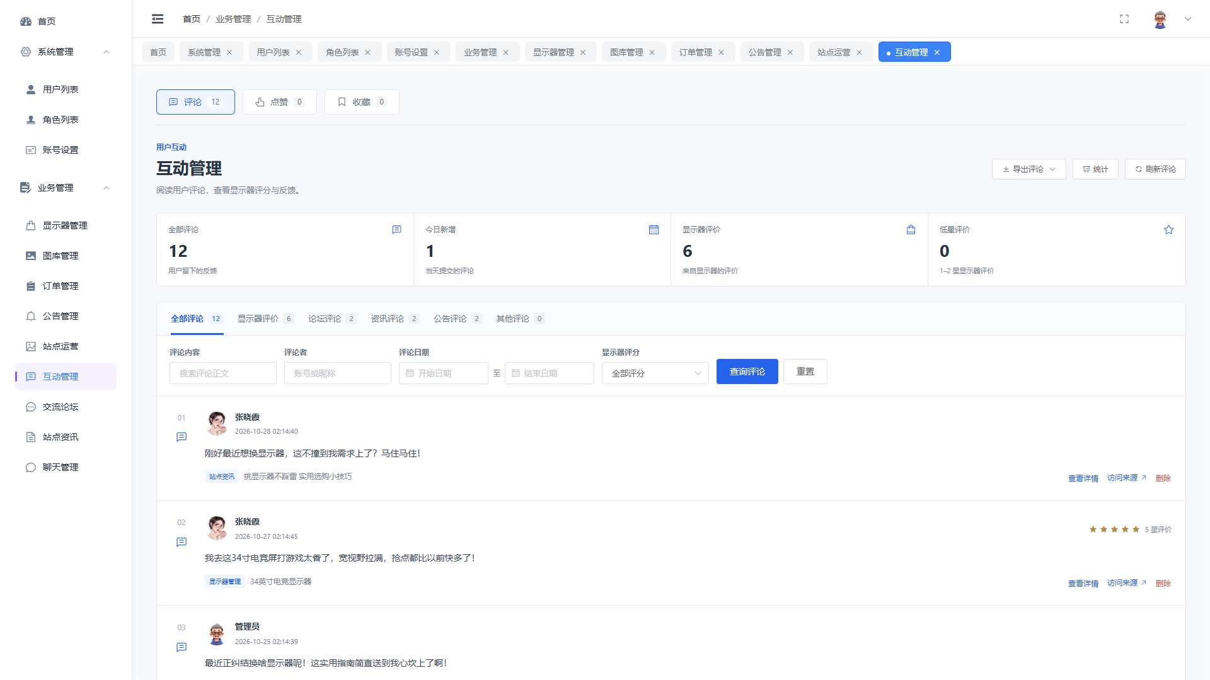Click the 查询评论 button
This screenshot has height=680, width=1210.
tap(747, 371)
